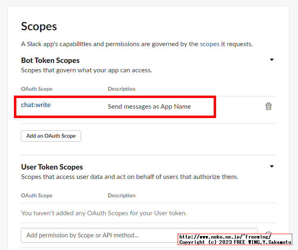Click OAuth Scope column header under User Token
This screenshot has width=298, height=250.
click(x=37, y=196)
